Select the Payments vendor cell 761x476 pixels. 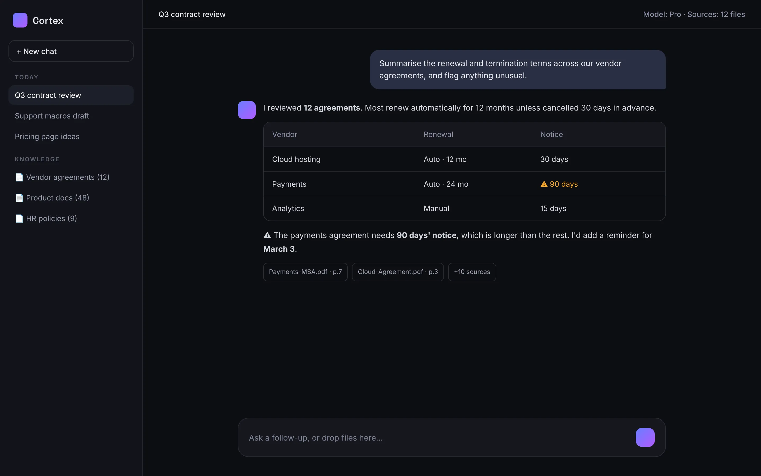coord(289,184)
